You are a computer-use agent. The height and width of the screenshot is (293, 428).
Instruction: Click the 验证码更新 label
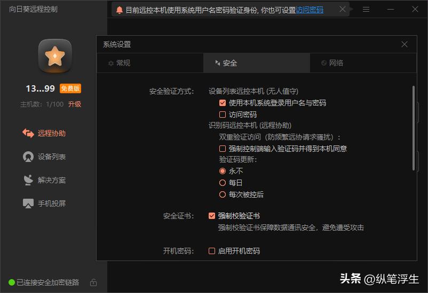pos(238,159)
